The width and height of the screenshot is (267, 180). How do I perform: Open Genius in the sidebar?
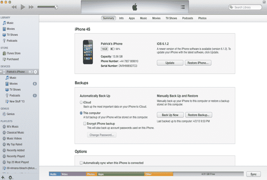point(8,114)
